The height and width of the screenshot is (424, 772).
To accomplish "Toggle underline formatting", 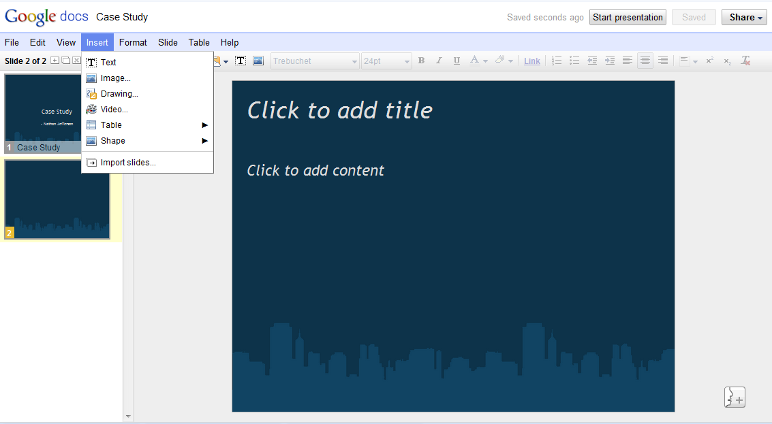I will click(457, 61).
